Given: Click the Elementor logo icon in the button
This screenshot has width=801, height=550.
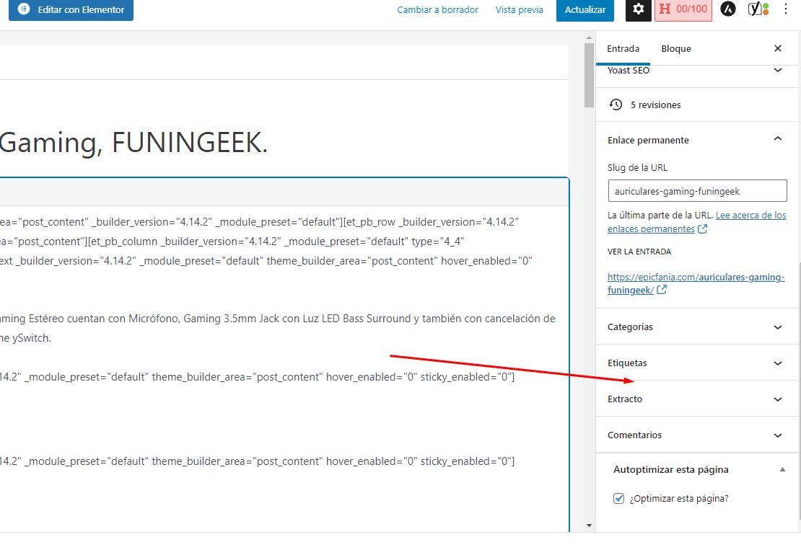Looking at the screenshot, I should tap(24, 9).
